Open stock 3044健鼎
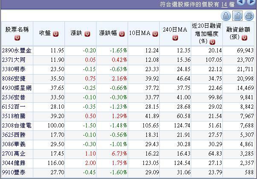The height and width of the screenshot is (179, 257). [x=14, y=163]
